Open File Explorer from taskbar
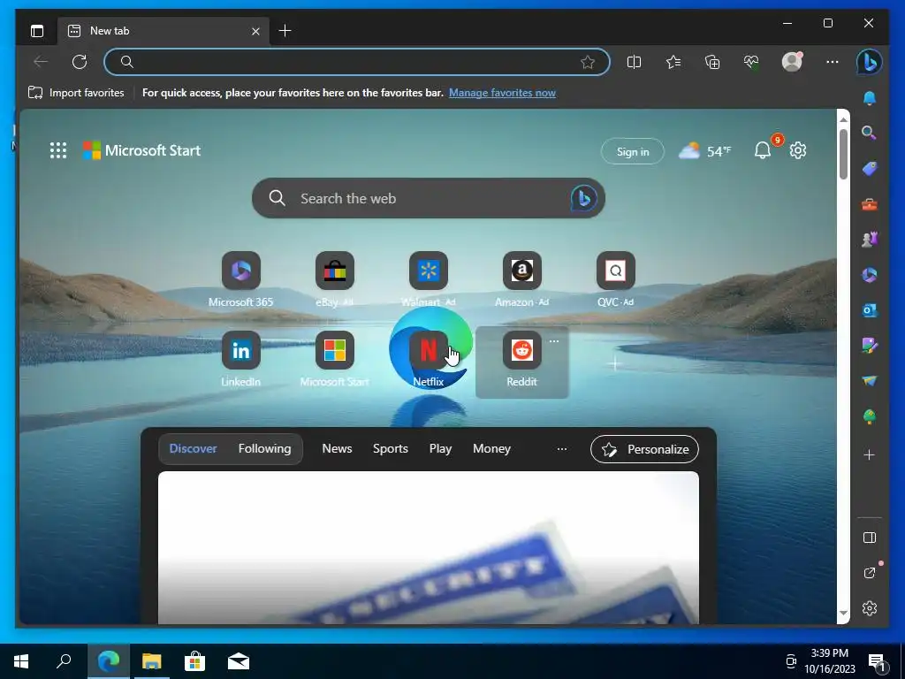 point(152,661)
